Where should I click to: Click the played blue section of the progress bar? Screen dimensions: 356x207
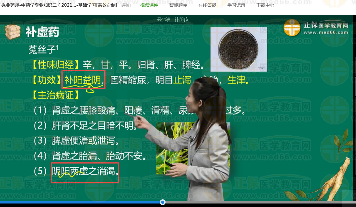80,202
